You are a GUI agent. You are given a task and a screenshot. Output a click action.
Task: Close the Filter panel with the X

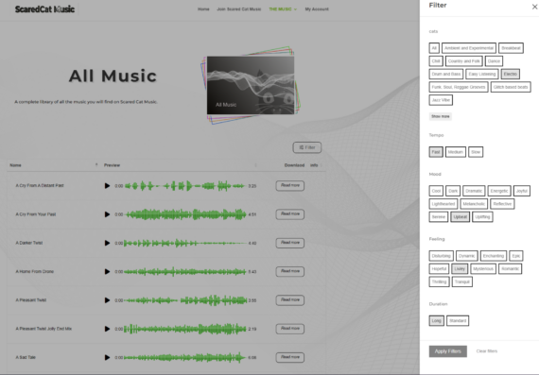534,7
